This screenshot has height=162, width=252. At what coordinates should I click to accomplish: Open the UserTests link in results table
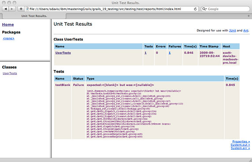click(x=63, y=53)
